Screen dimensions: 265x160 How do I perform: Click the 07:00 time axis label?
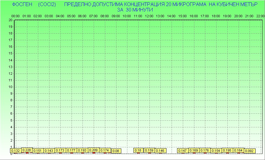(93, 16)
